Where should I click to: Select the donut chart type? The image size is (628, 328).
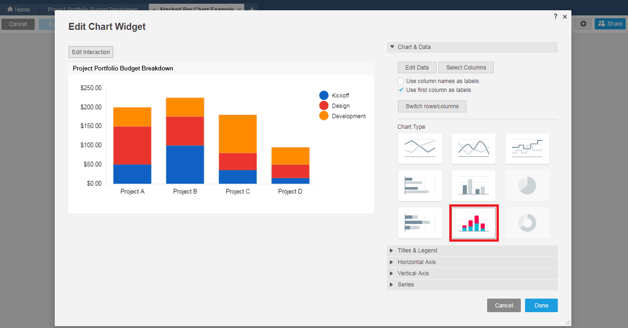527,223
